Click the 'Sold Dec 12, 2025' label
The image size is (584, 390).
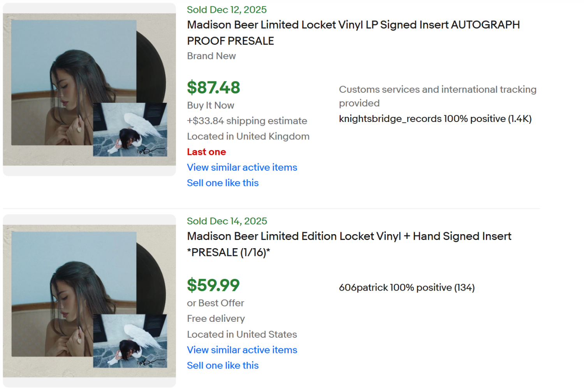point(227,9)
